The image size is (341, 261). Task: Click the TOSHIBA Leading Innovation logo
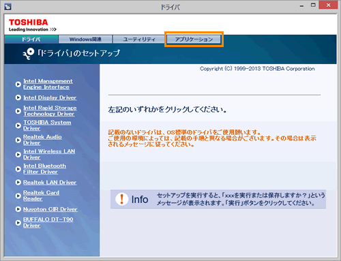(33, 25)
